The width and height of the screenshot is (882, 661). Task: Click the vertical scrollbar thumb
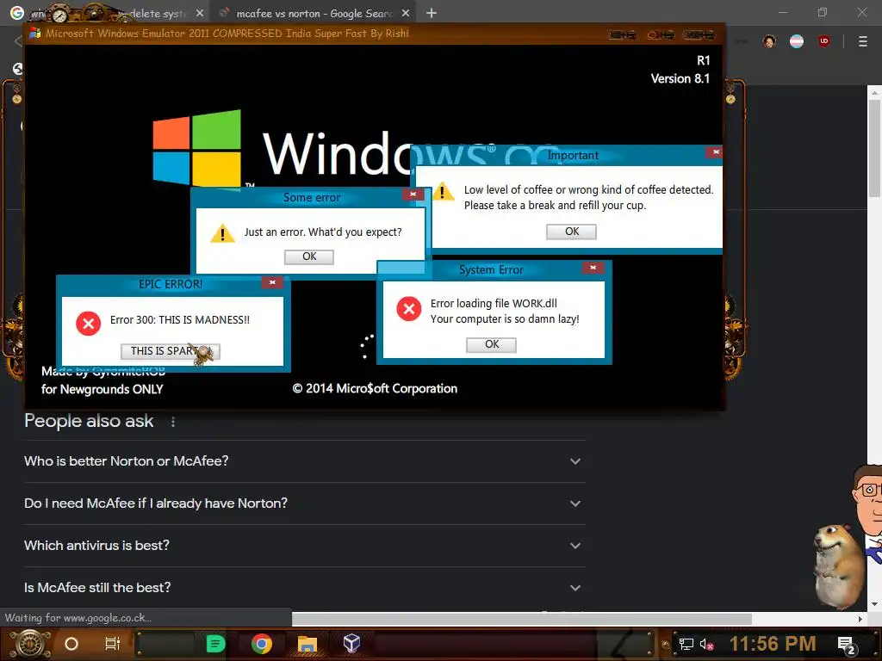tap(874, 148)
